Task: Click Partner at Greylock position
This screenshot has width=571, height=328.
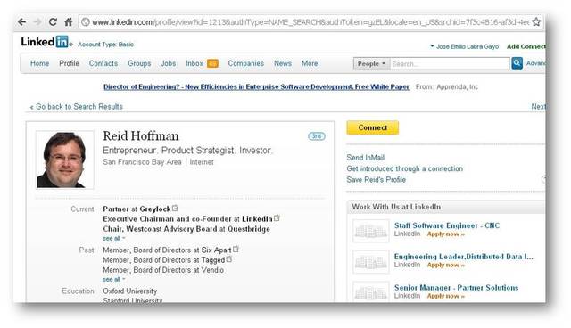Action: [x=137, y=209]
